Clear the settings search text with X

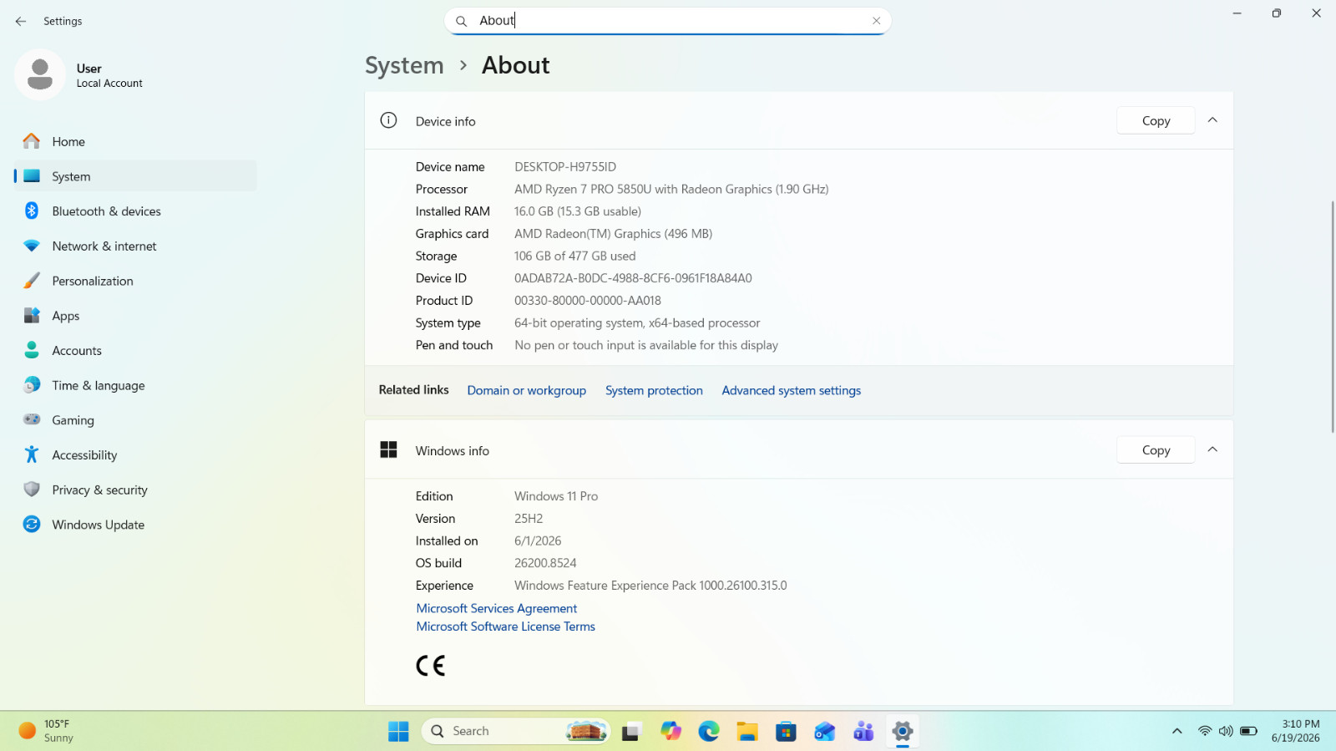tap(876, 21)
